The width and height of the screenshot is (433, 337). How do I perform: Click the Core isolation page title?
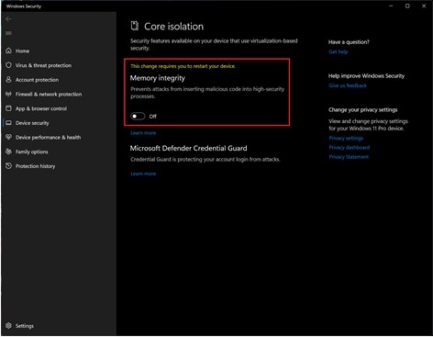[x=173, y=27]
